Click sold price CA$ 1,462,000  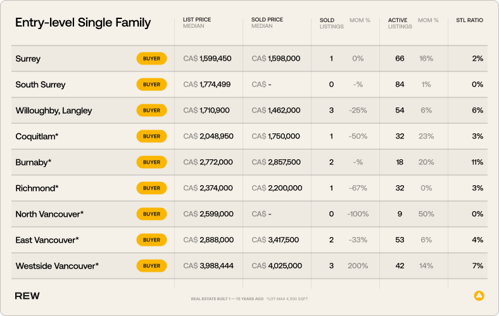[276, 110]
